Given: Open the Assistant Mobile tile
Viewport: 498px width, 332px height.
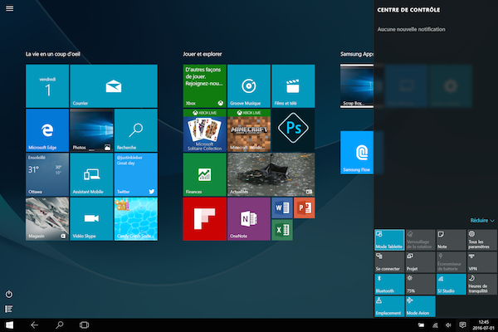Looking at the screenshot, I should [x=91, y=174].
